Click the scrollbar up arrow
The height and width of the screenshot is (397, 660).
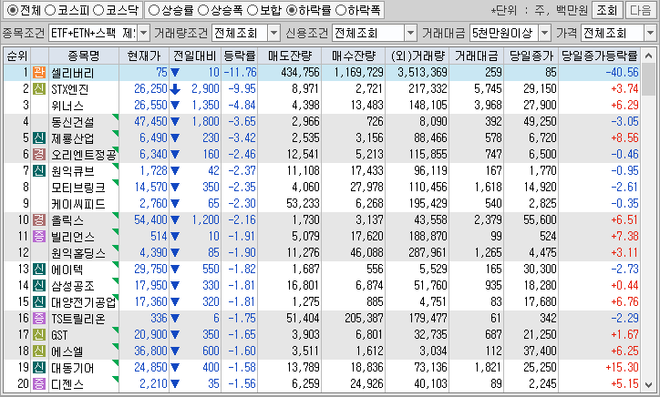(x=649, y=56)
